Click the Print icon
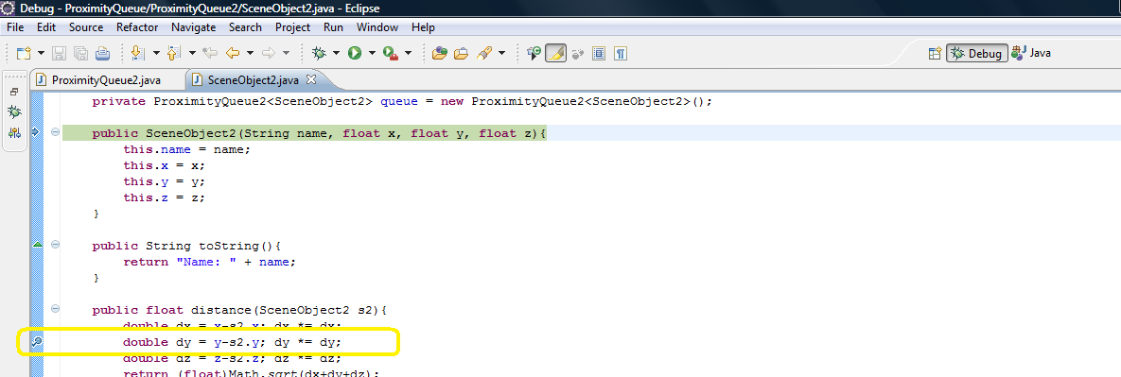 [x=102, y=53]
